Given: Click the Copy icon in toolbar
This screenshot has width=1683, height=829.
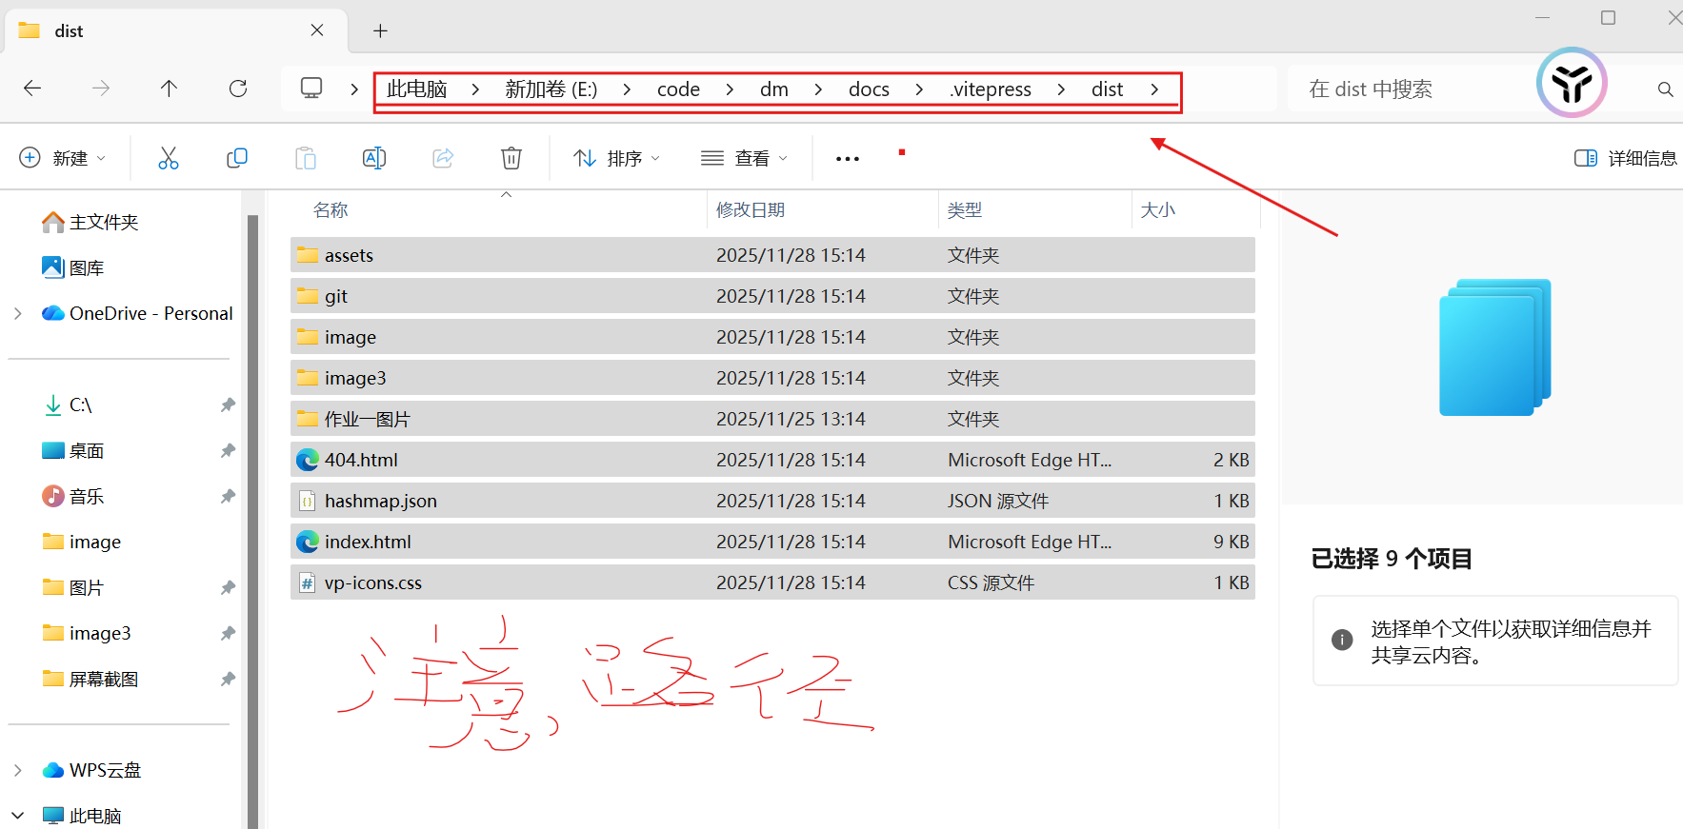Looking at the screenshot, I should [237, 158].
